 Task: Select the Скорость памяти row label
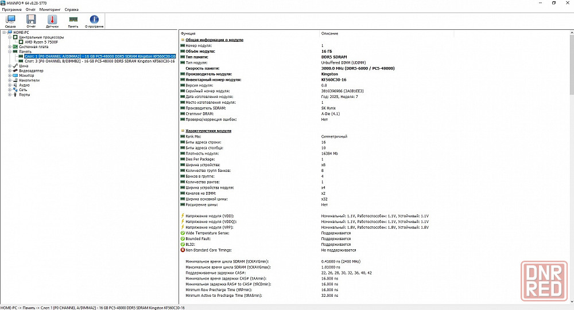click(203, 68)
